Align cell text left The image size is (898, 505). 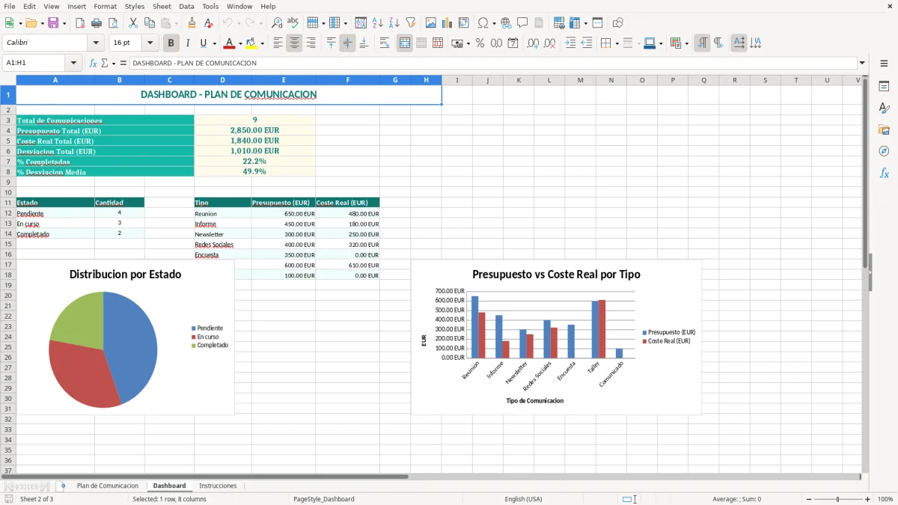278,43
